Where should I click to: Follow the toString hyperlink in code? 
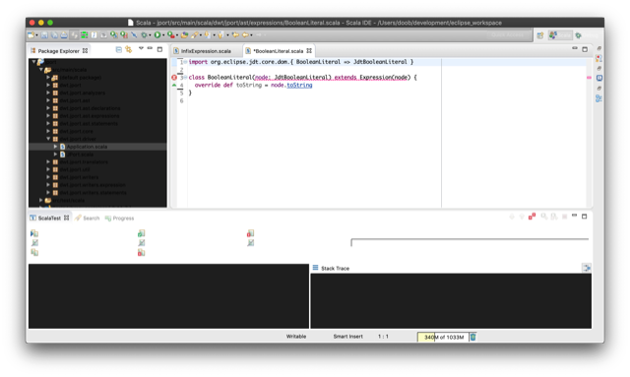click(x=299, y=86)
